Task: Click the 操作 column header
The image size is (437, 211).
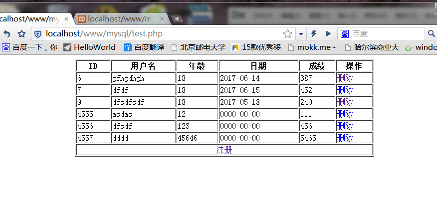Action: coord(354,66)
